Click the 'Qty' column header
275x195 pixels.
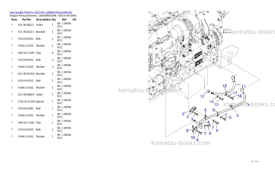tap(54, 19)
